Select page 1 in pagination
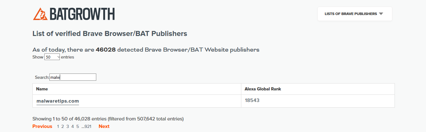 pos(58,126)
